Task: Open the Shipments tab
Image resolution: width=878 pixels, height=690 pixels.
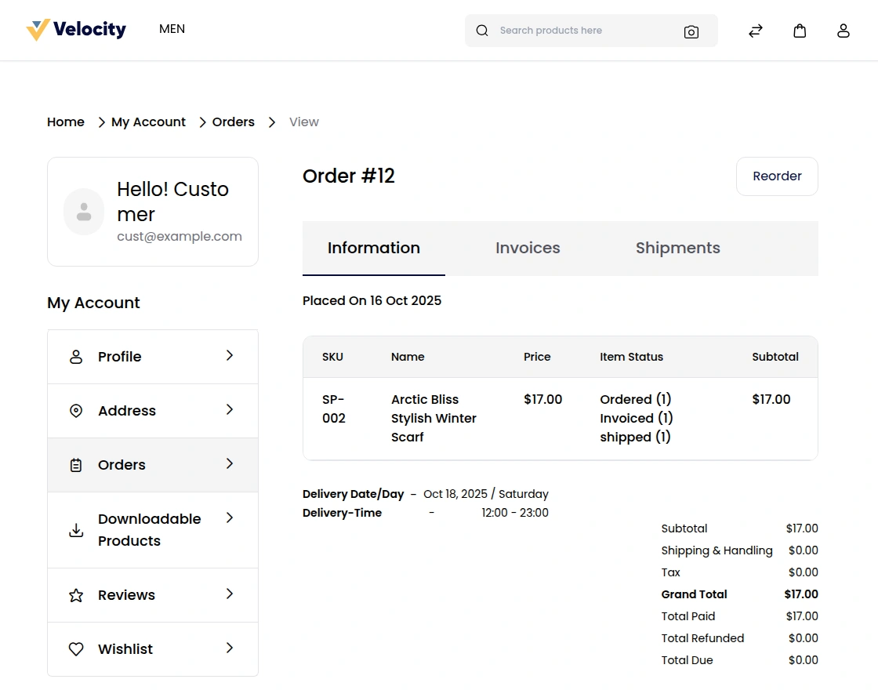Action: coord(677,248)
